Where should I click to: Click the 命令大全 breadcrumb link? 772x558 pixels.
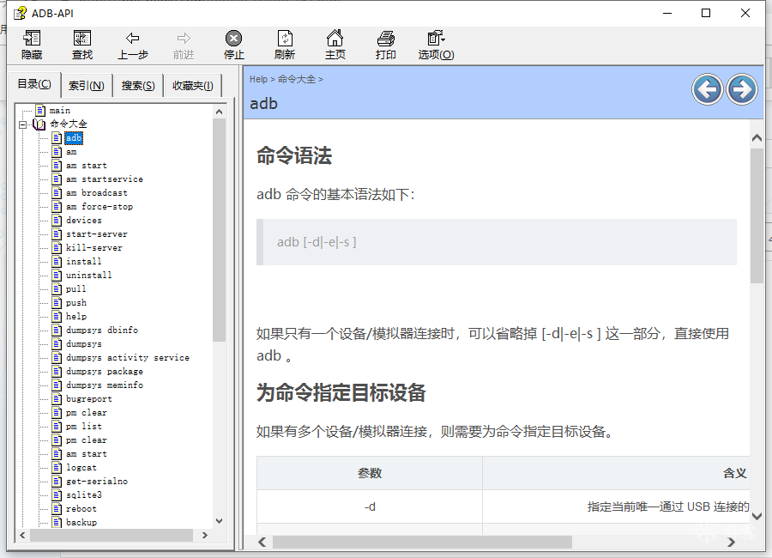pos(297,79)
